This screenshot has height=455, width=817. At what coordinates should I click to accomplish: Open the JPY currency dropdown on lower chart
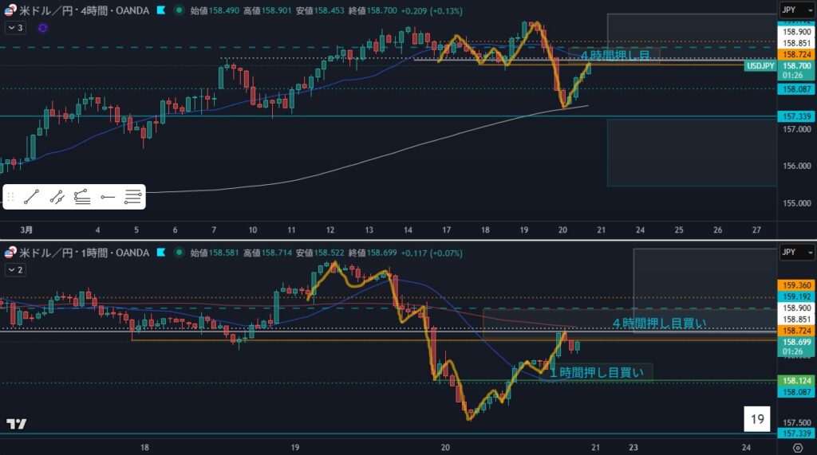click(x=797, y=253)
